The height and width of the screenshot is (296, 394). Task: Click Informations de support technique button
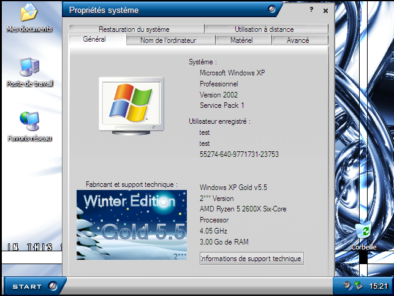[252, 258]
